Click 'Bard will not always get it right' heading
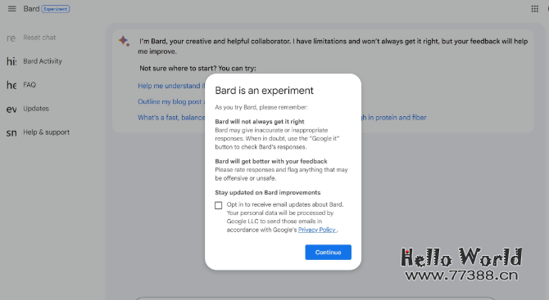The width and height of the screenshot is (549, 300). (x=260, y=122)
